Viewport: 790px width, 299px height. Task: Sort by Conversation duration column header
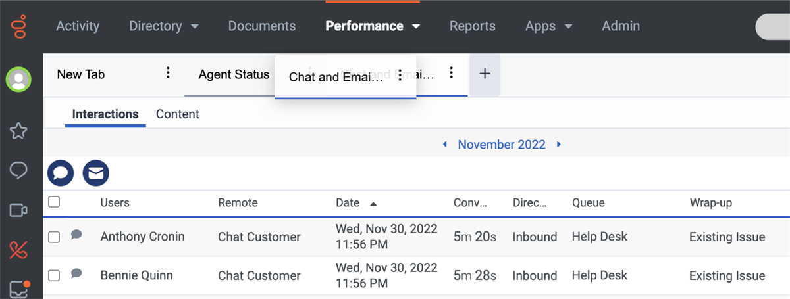(471, 203)
